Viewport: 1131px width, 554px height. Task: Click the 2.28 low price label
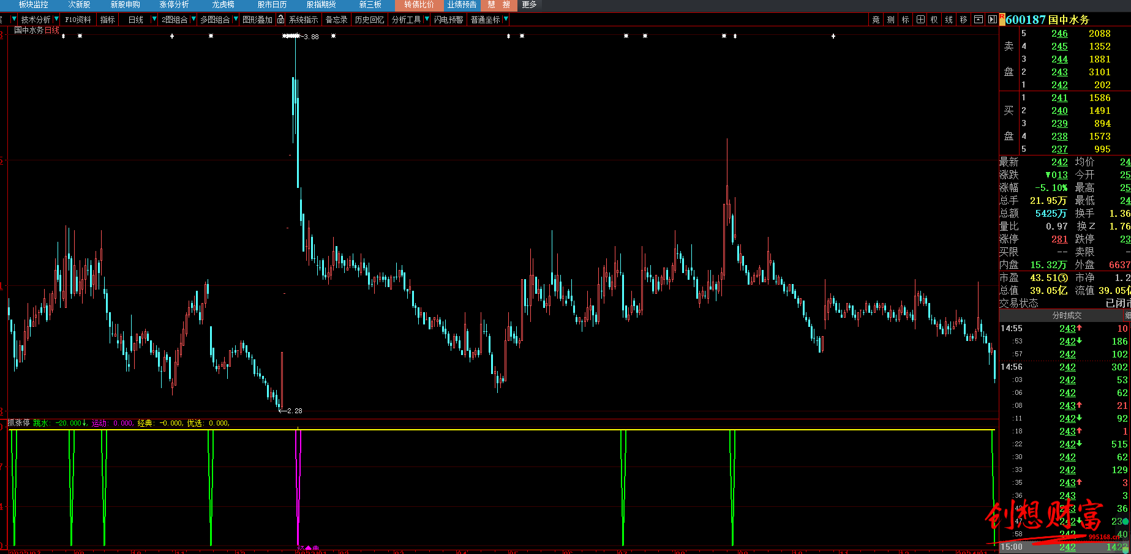294,411
